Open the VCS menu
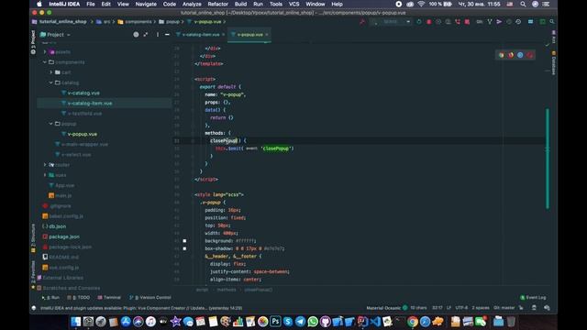Viewport: 587px width, 330px height. click(x=293, y=4)
